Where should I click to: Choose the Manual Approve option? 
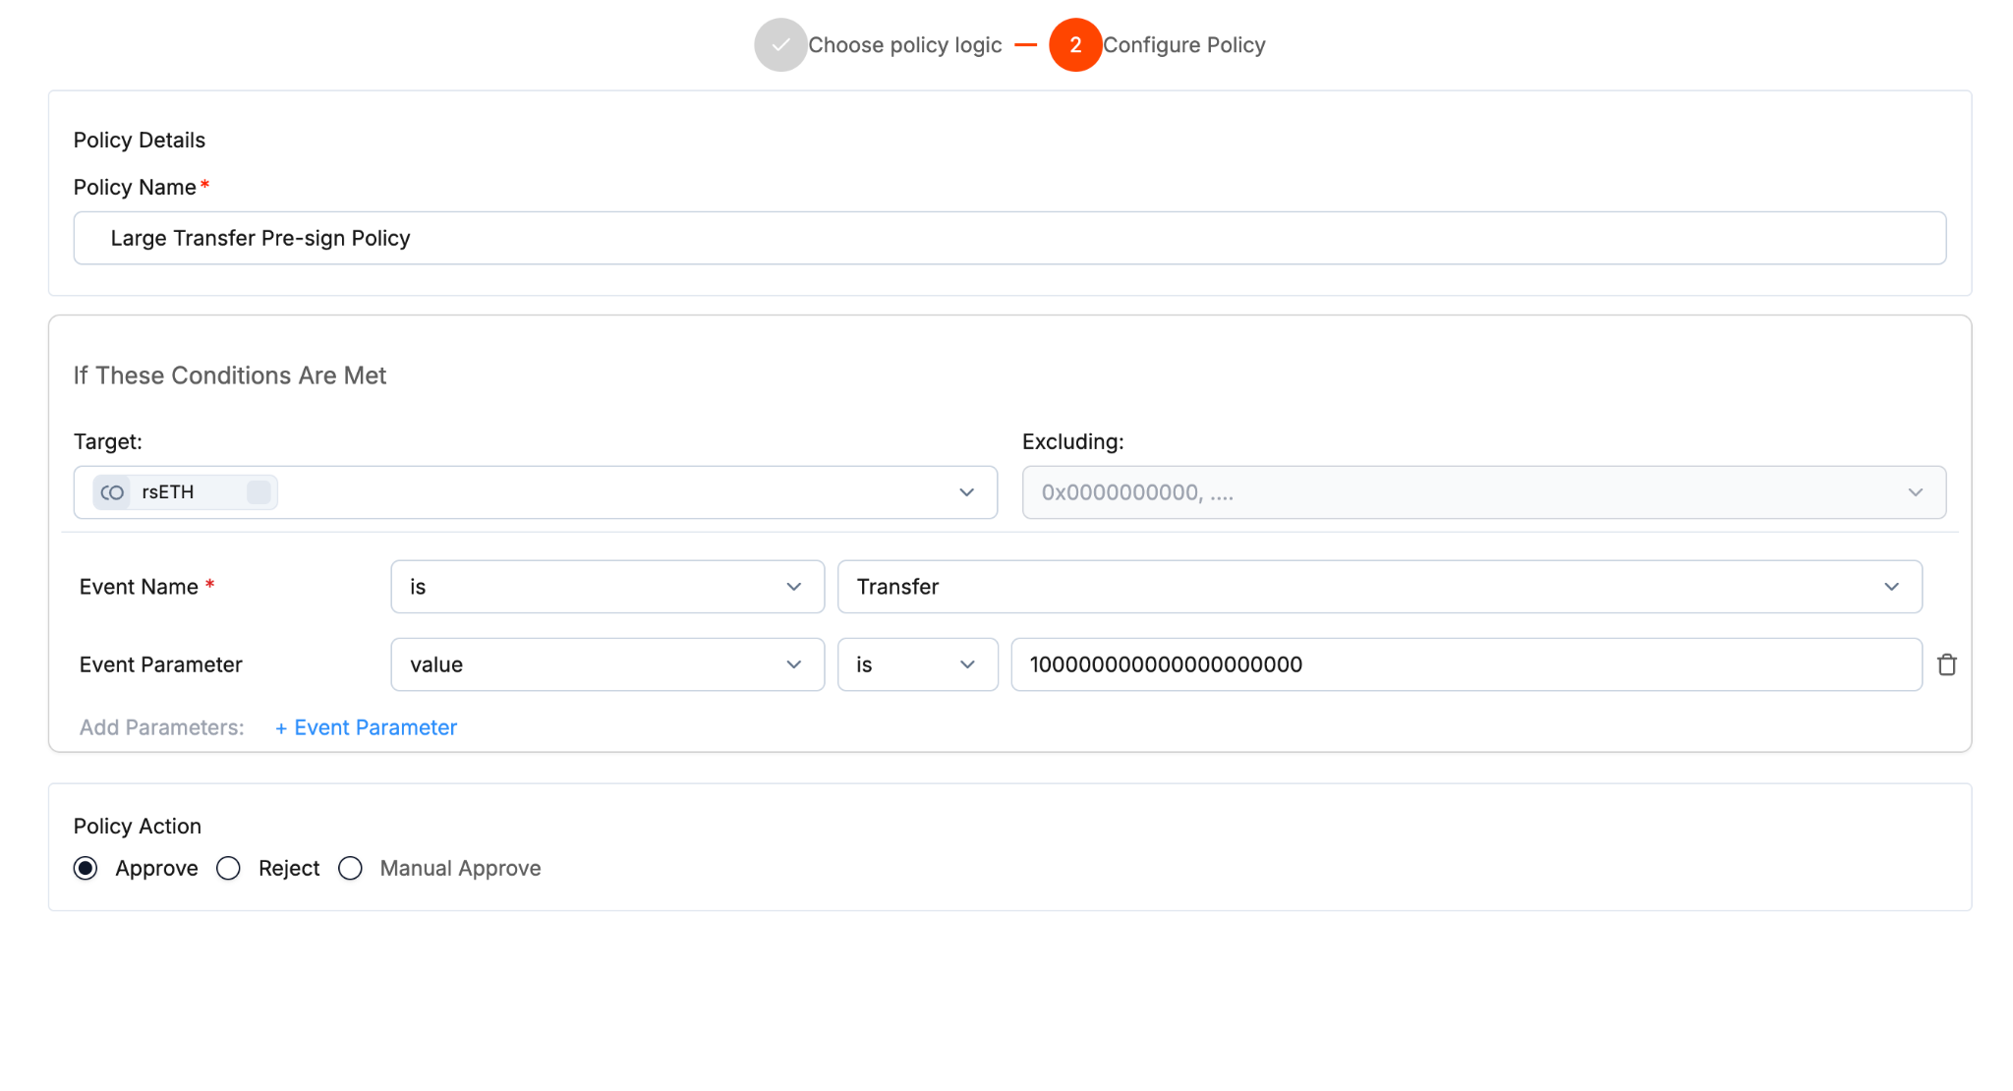click(x=351, y=868)
